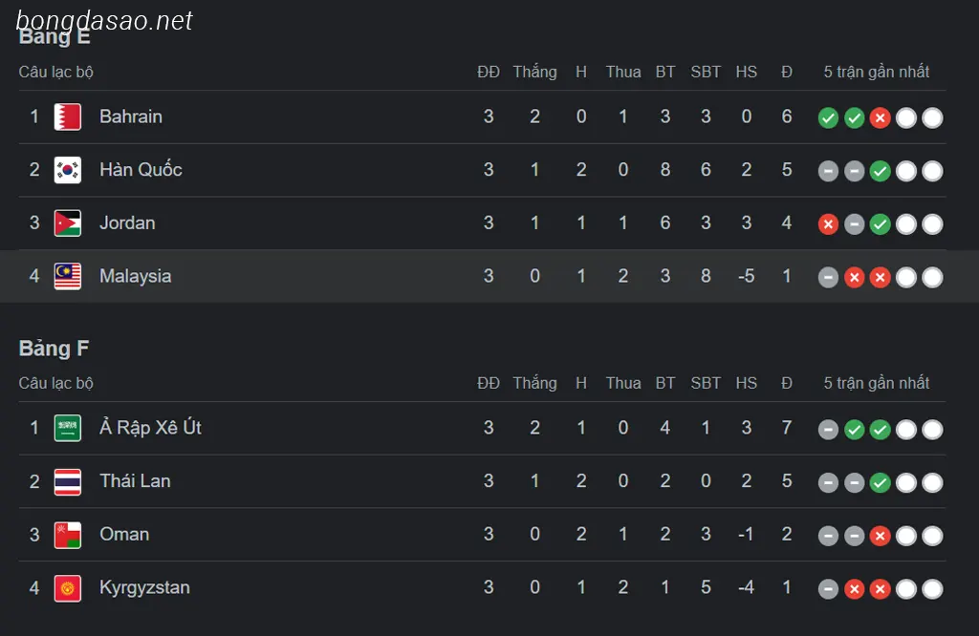This screenshot has width=979, height=636.
Task: Click the Hàn Quốc flag icon
Action: click(x=68, y=170)
